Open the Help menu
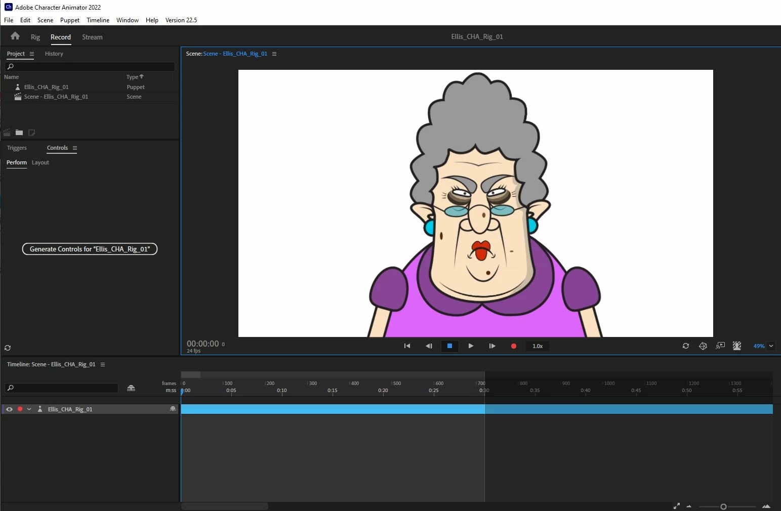The image size is (781, 511). tap(152, 20)
